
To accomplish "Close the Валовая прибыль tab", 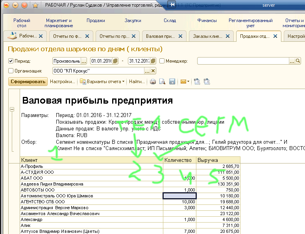I will (x=179, y=36).
